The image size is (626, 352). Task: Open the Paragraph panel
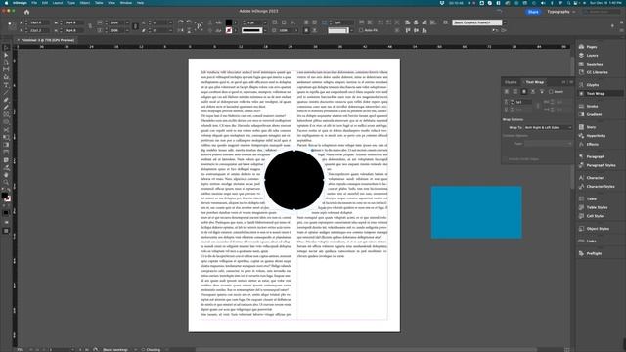tap(596, 156)
